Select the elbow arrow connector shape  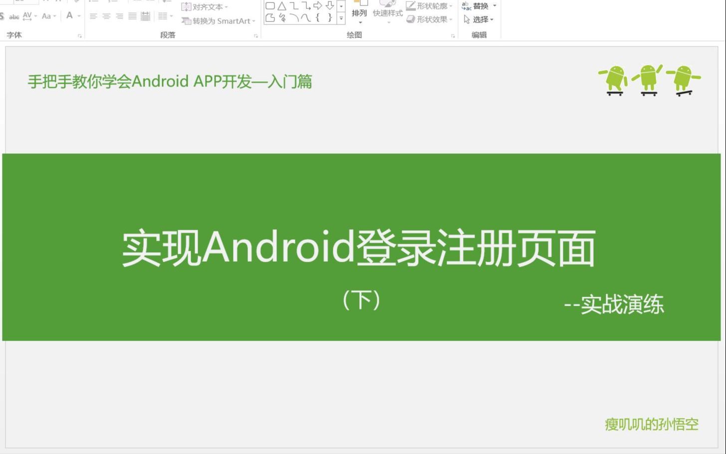click(306, 6)
